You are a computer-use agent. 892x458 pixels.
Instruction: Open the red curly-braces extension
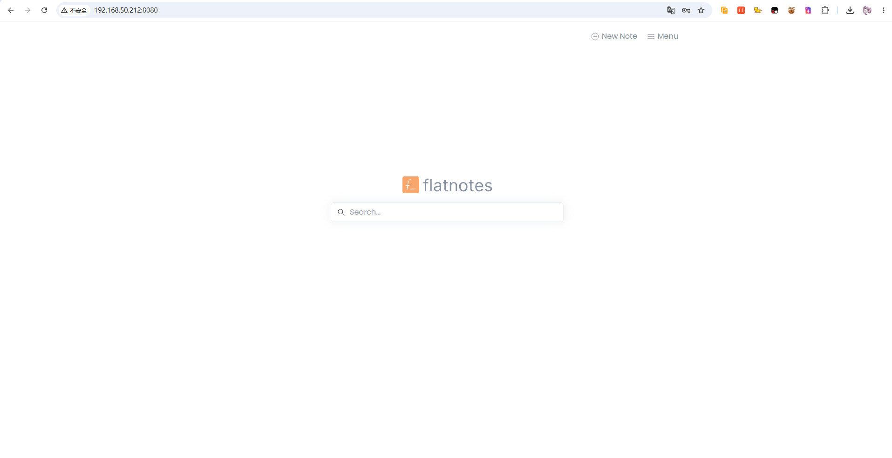pyautogui.click(x=741, y=10)
